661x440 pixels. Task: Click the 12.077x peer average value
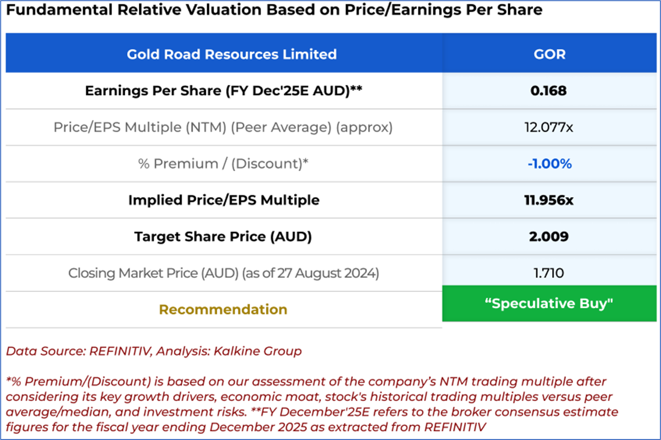point(549,127)
